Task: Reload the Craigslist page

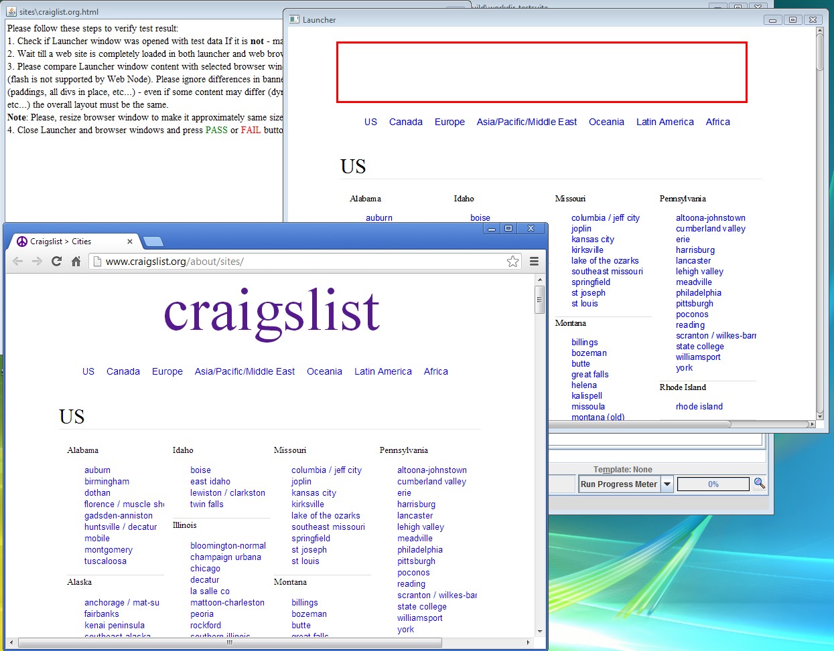Action: coord(57,262)
